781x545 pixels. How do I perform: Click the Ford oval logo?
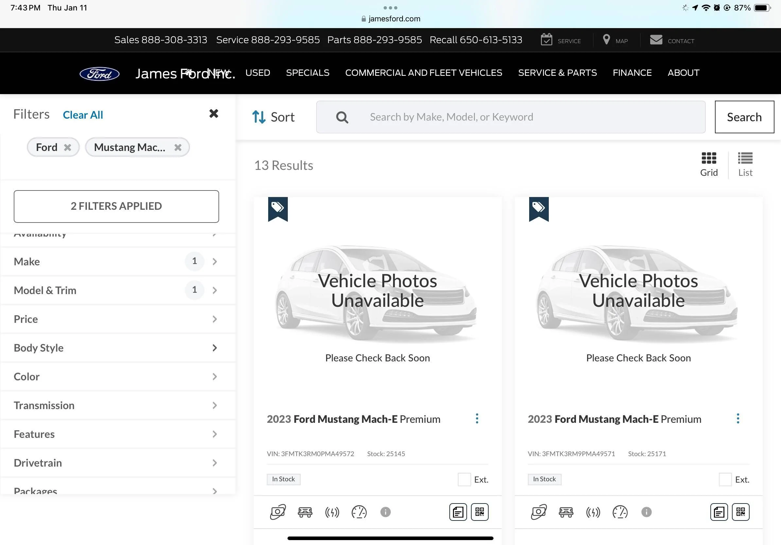(x=99, y=74)
